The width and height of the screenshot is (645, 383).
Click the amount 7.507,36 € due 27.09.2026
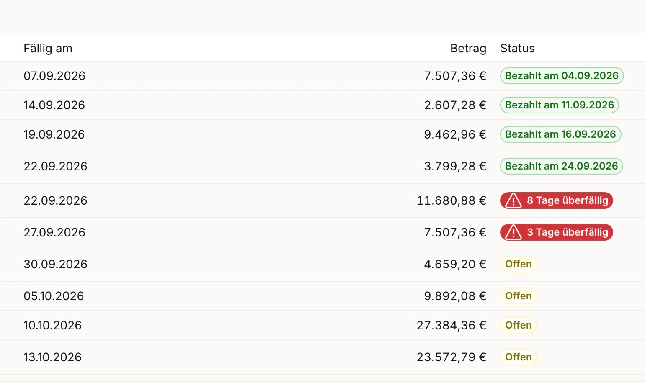click(x=455, y=232)
